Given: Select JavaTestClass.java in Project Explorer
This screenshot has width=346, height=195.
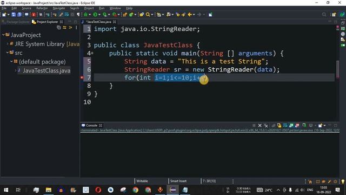Looking at the screenshot, I should (x=46, y=70).
